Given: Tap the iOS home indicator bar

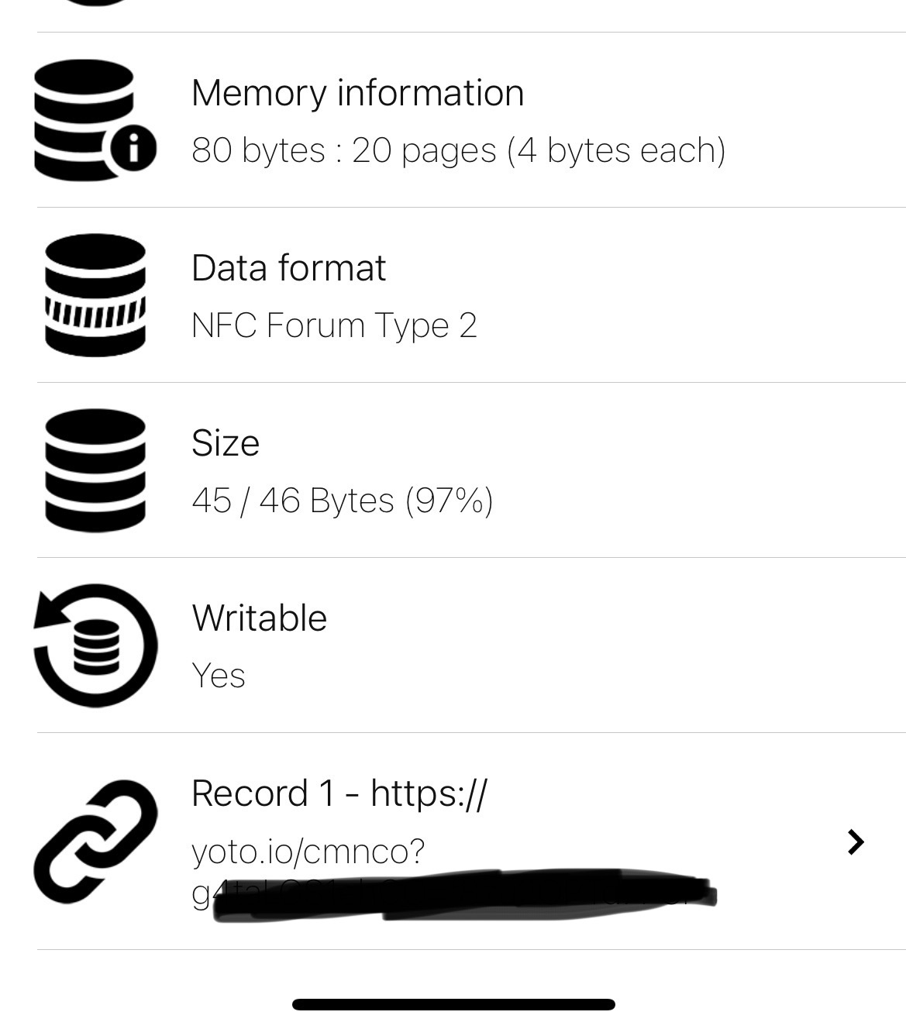Looking at the screenshot, I should click(453, 1004).
